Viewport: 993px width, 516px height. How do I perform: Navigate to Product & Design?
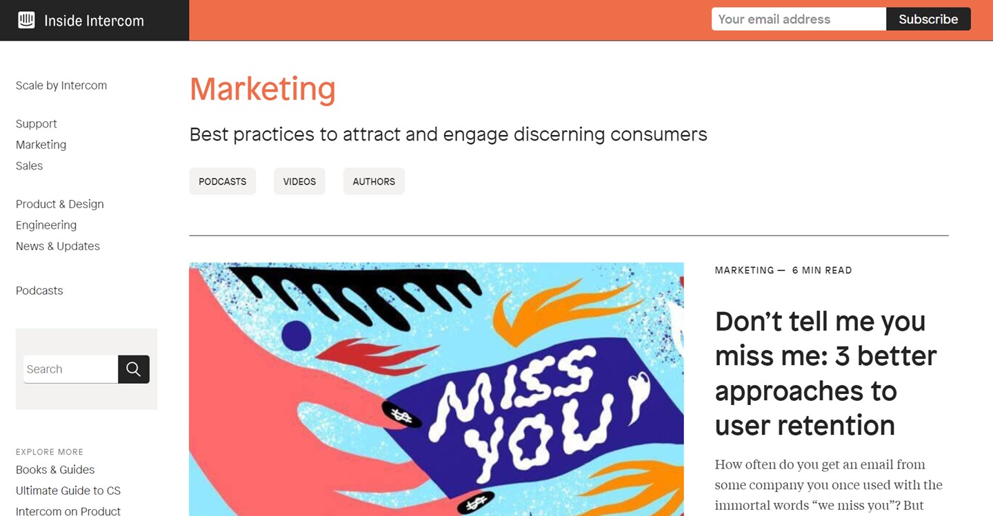coord(60,204)
